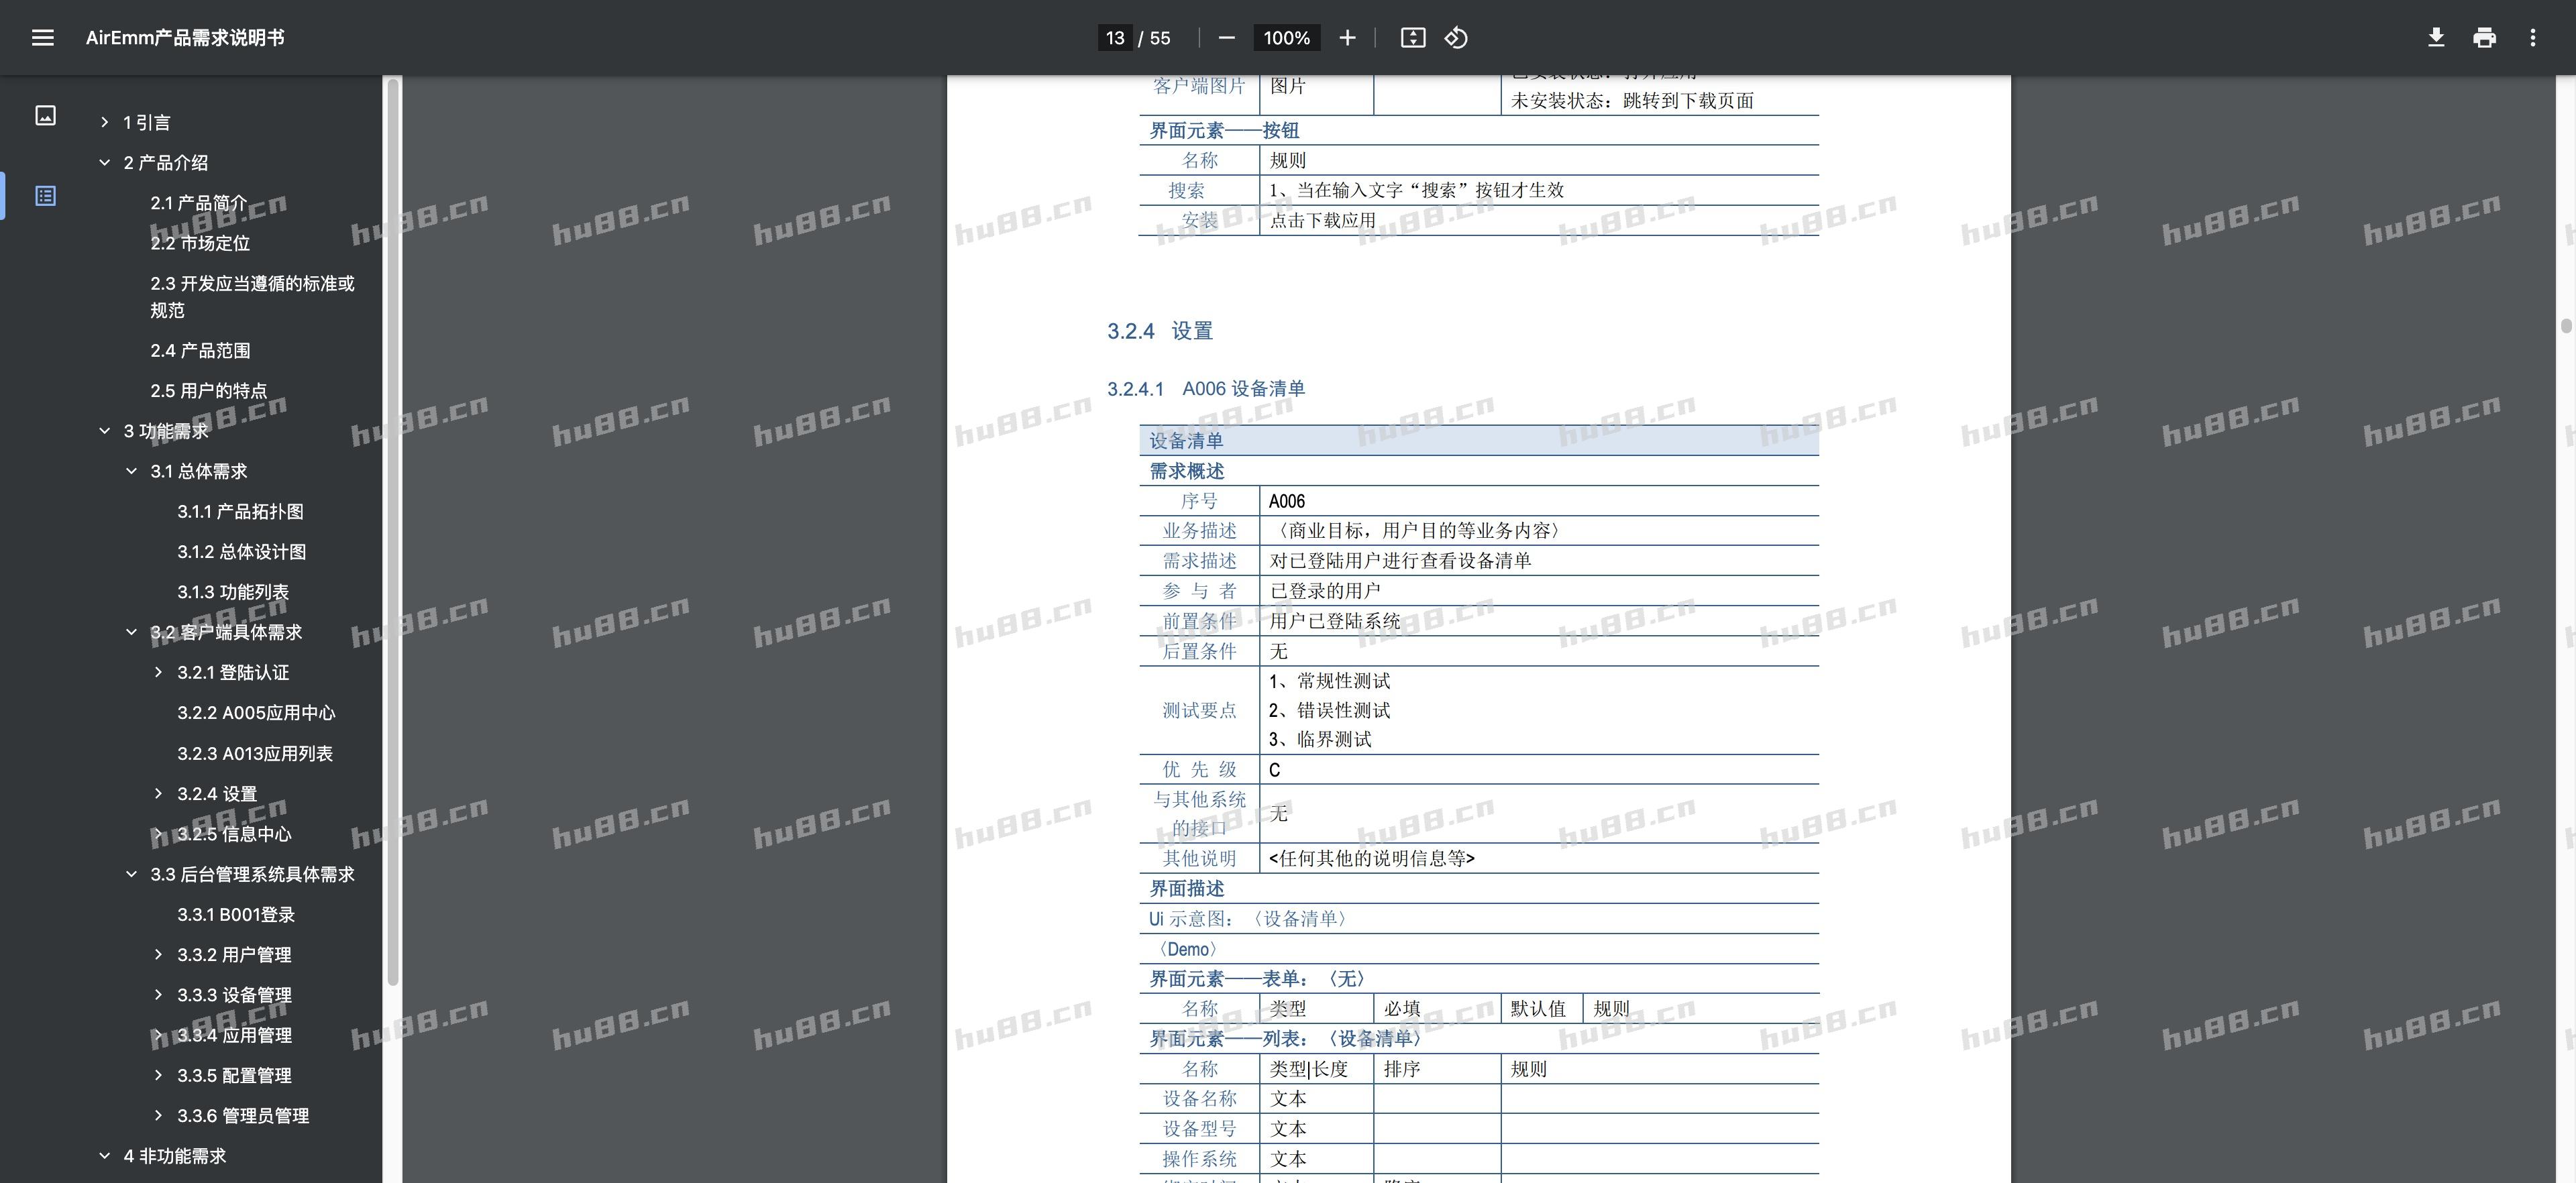Zoom out using the minus icon
Viewport: 2576px width, 1183px height.
(x=1227, y=37)
